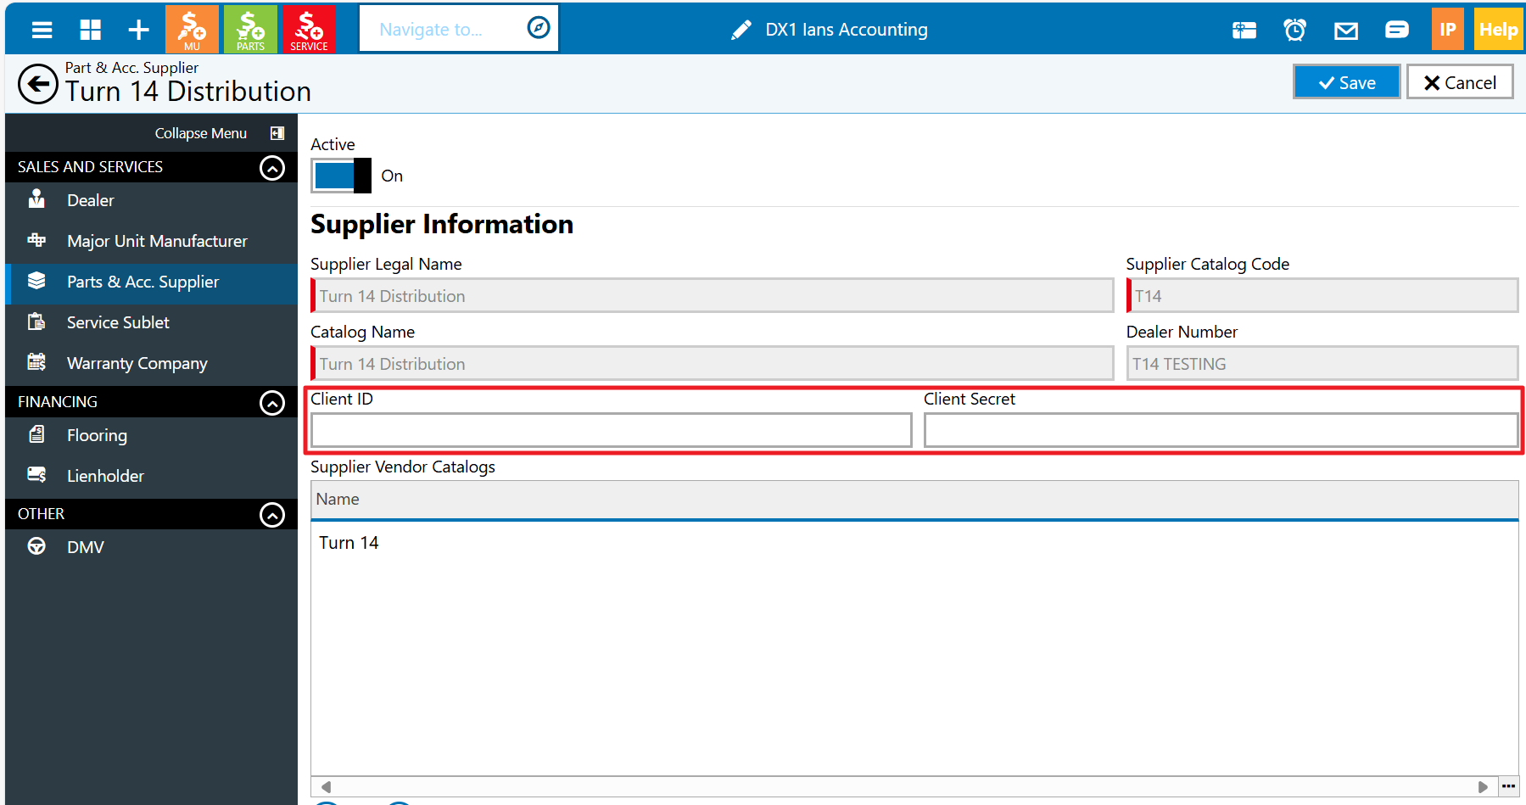Open Flooring in sidebar
Viewport: 1526px width, 805px height.
click(x=151, y=435)
